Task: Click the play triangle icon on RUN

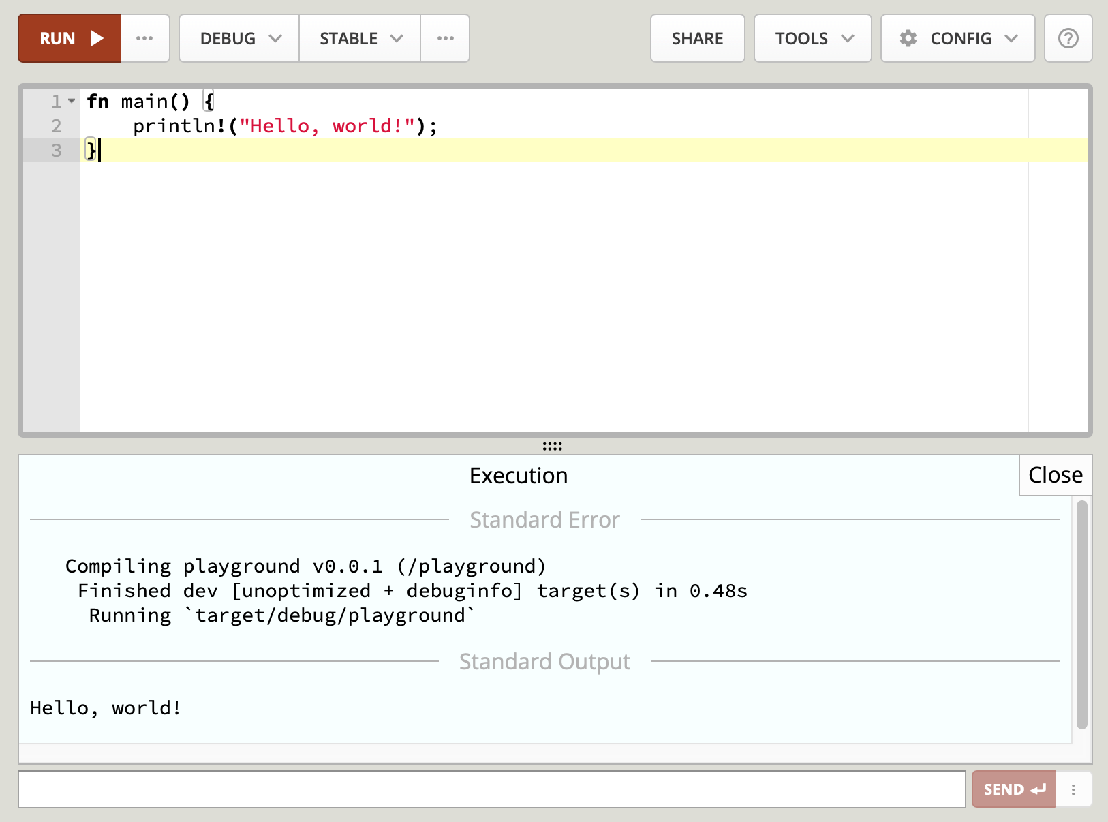Action: pos(97,38)
